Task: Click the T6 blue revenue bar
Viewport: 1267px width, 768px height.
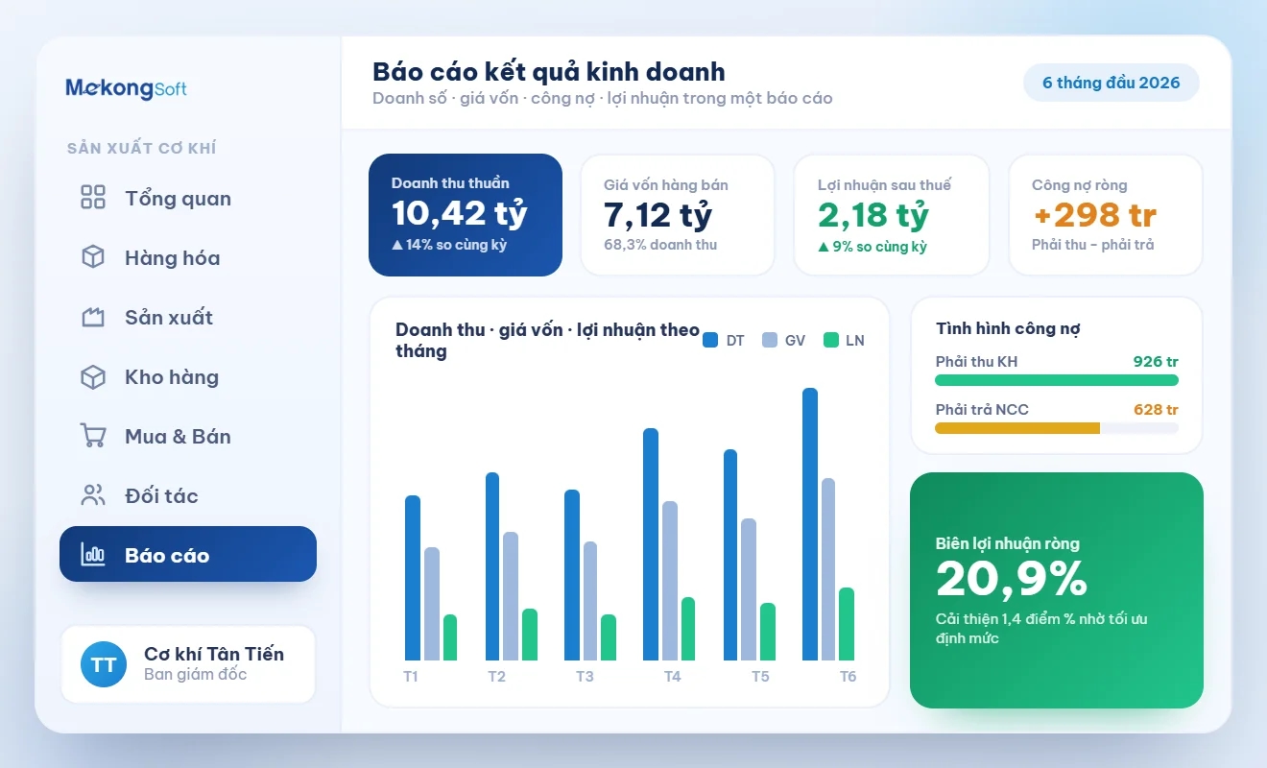Action: pyautogui.click(x=810, y=524)
